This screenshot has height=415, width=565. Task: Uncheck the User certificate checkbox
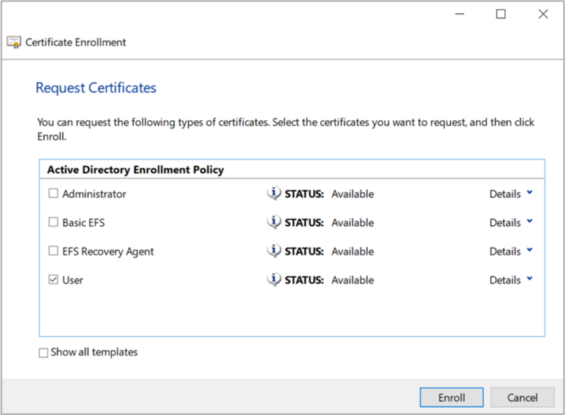click(54, 280)
